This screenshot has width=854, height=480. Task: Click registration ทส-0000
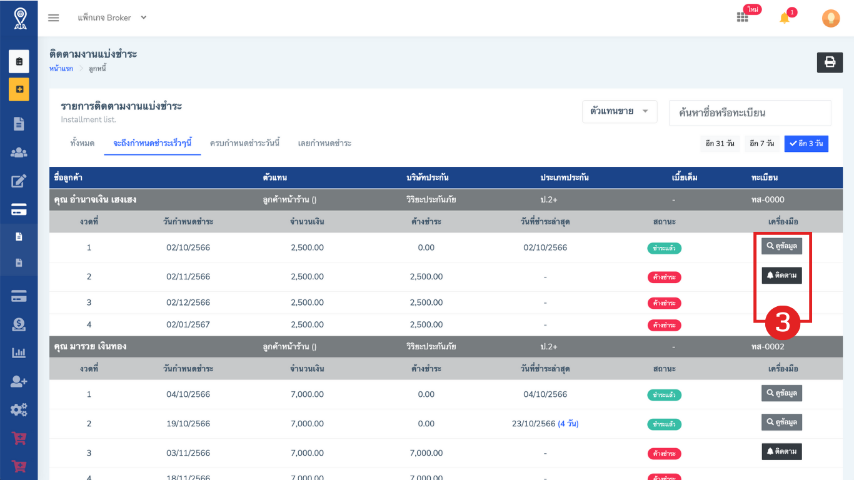tap(768, 200)
